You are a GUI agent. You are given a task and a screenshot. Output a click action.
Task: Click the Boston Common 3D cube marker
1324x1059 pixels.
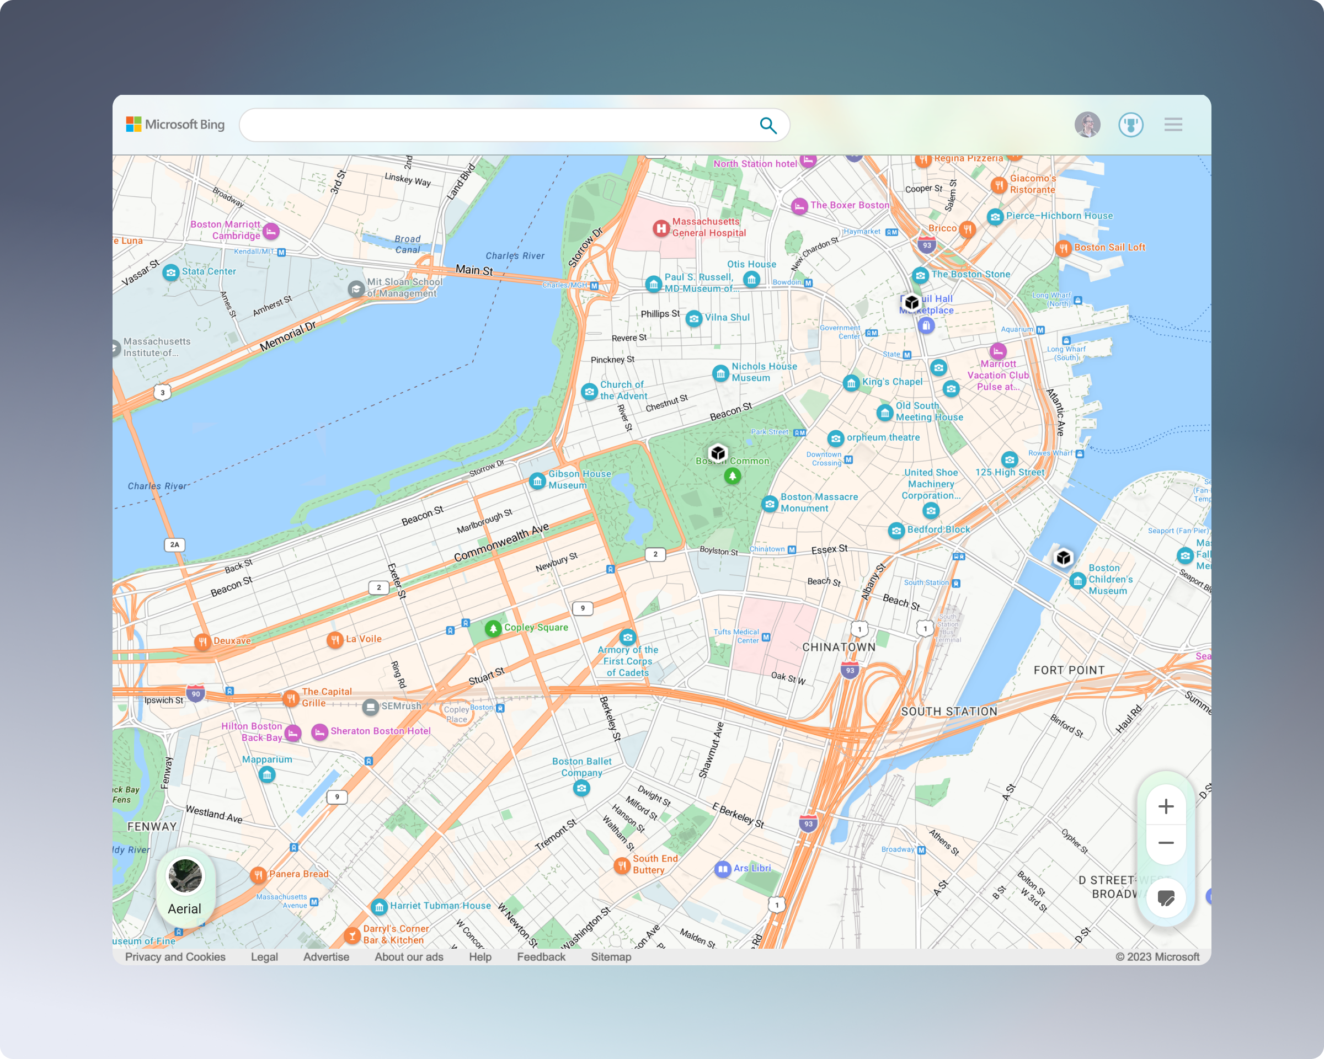point(717,453)
